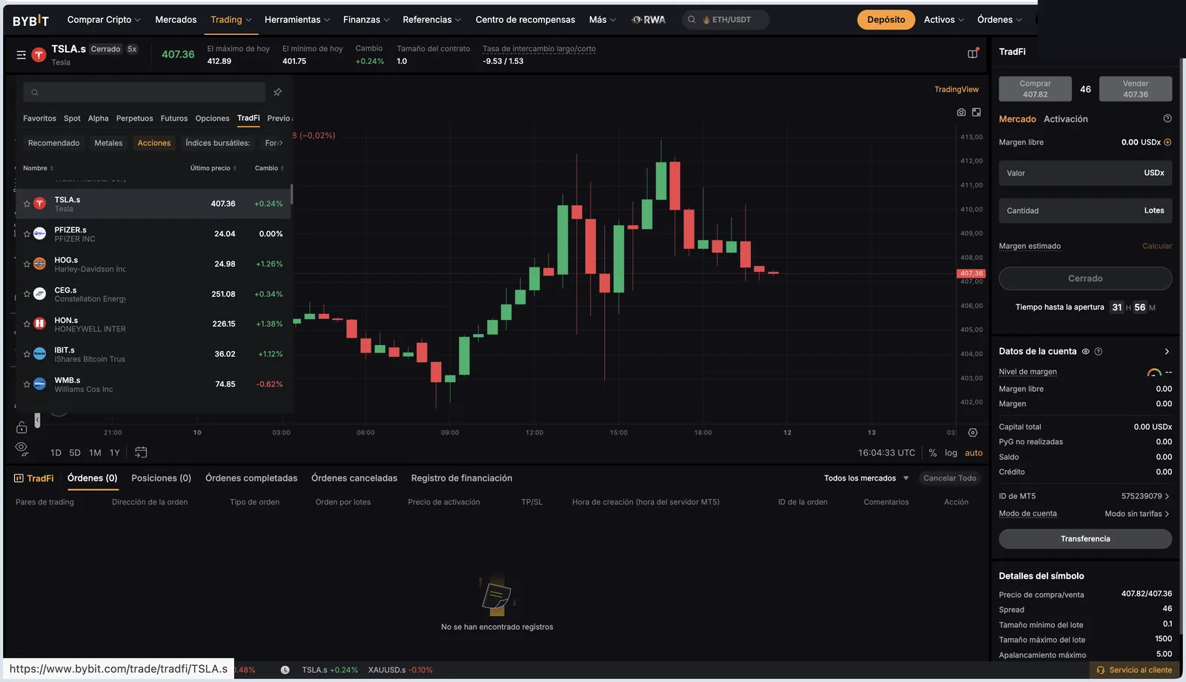The image size is (1186, 682).
Task: Toggle the chart drawings visibility eye
Action: 21,448
